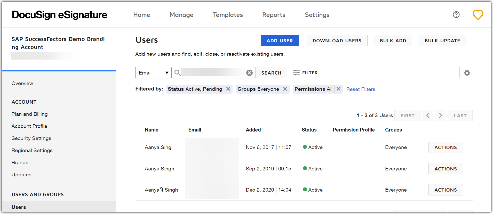
Task: Go to previous page with left chevron
Action: (428, 116)
